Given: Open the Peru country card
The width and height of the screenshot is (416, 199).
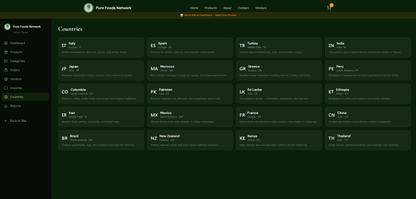Looking at the screenshot, I should coord(368,70).
